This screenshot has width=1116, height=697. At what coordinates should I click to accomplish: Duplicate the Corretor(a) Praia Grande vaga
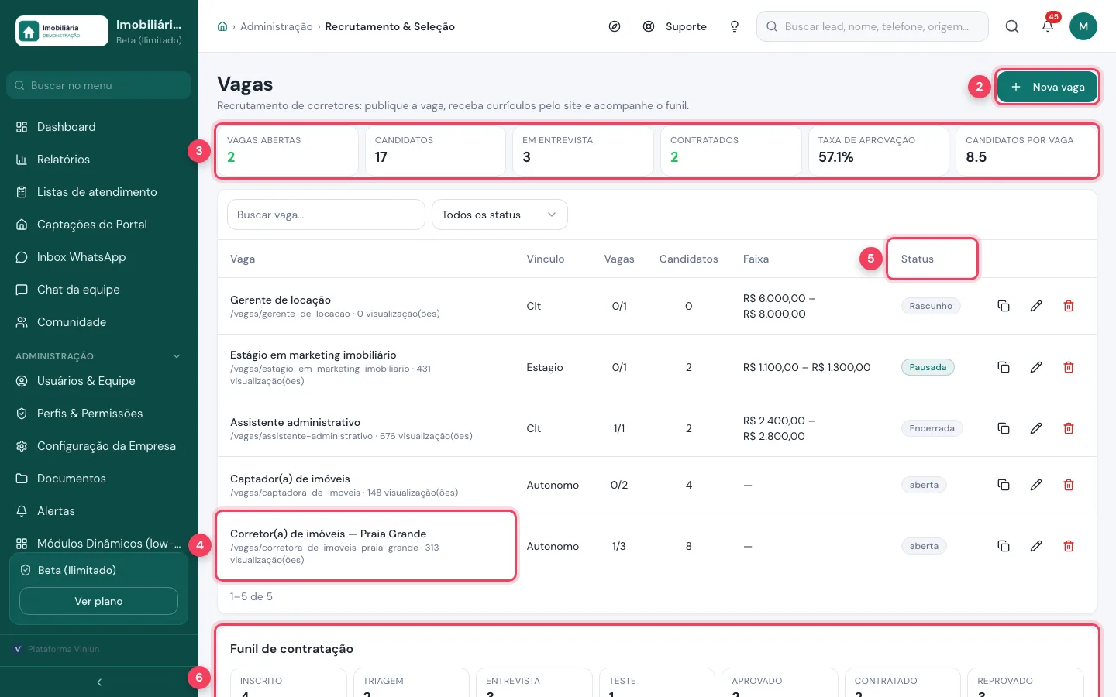[x=1004, y=546]
